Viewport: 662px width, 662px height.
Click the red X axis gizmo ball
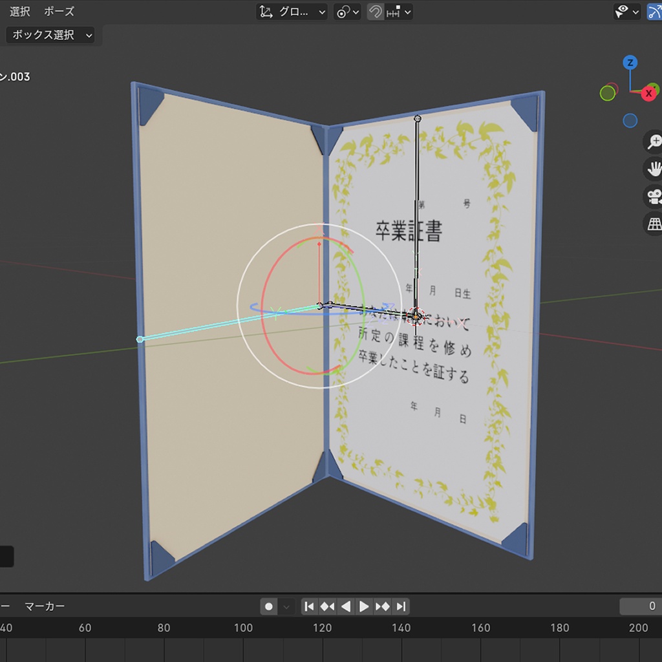pyautogui.click(x=648, y=93)
